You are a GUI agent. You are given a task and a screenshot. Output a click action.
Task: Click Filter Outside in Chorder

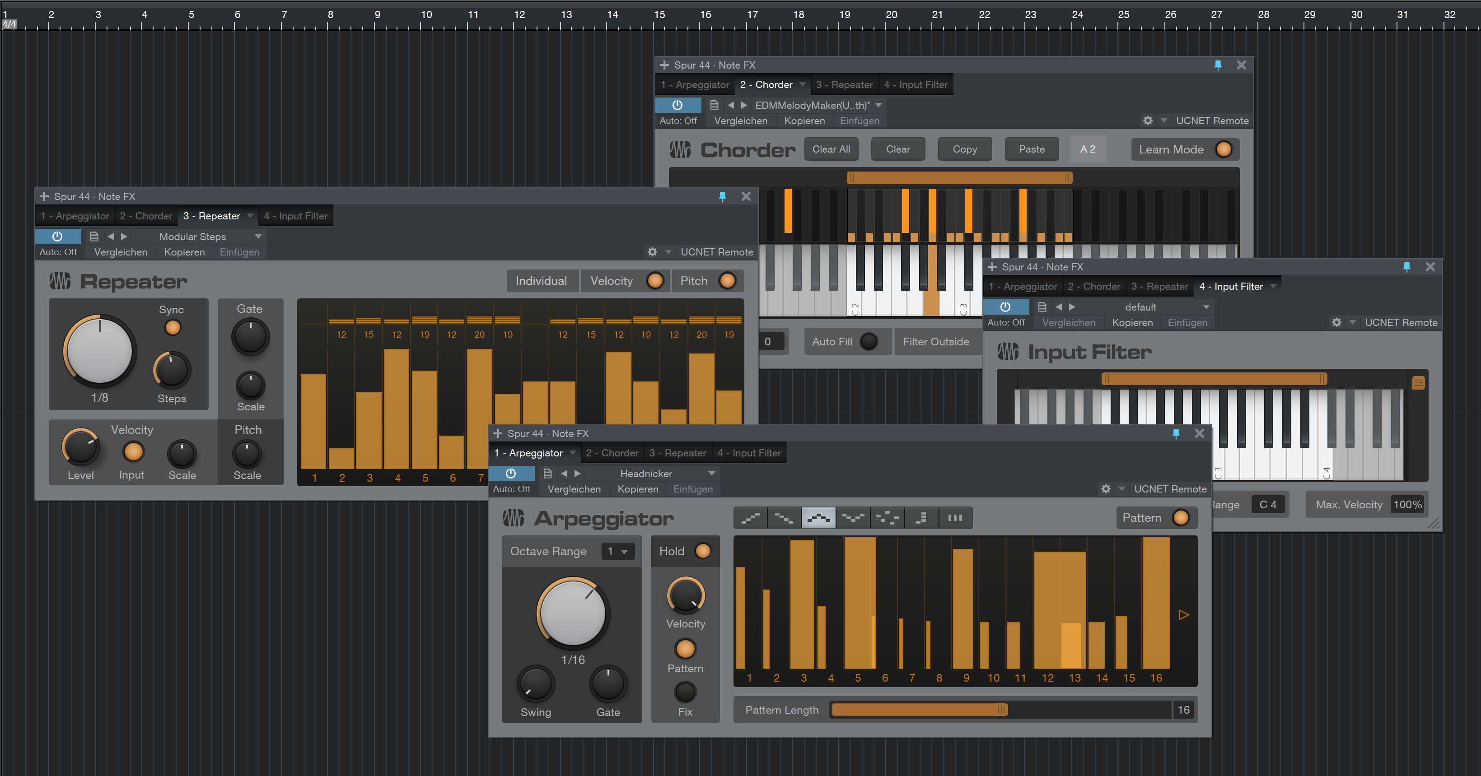coord(936,341)
